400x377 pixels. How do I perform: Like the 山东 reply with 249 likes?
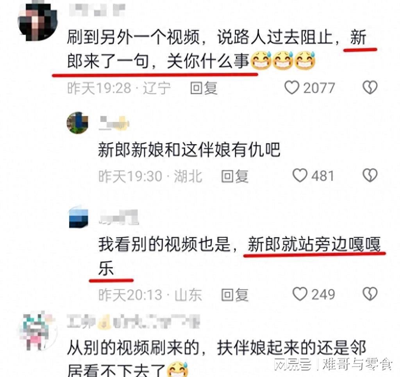point(300,294)
